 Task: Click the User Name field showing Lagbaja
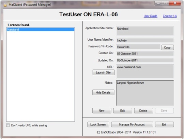145,40
